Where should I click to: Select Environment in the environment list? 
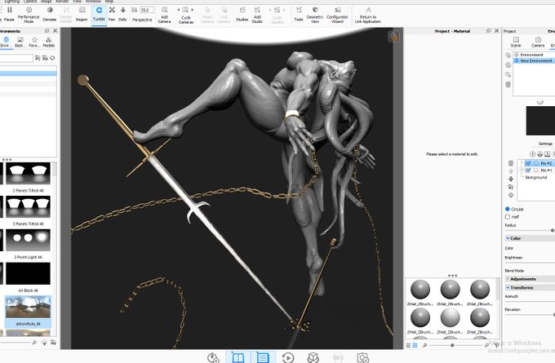pyautogui.click(x=534, y=55)
